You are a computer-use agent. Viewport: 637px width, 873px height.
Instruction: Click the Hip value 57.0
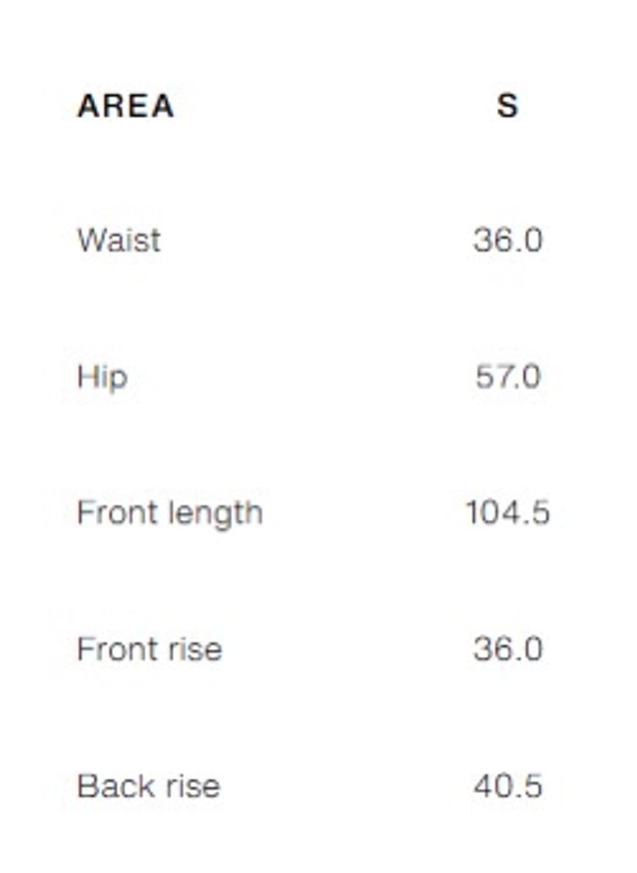tap(508, 377)
